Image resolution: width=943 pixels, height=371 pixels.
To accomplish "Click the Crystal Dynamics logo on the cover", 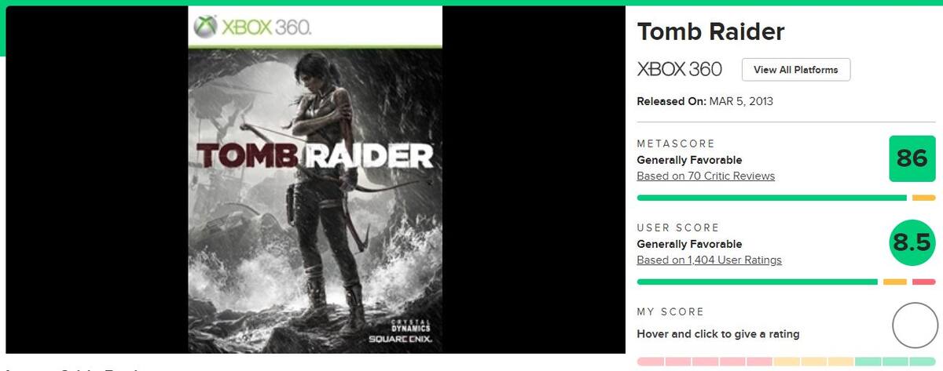I will click(x=411, y=325).
